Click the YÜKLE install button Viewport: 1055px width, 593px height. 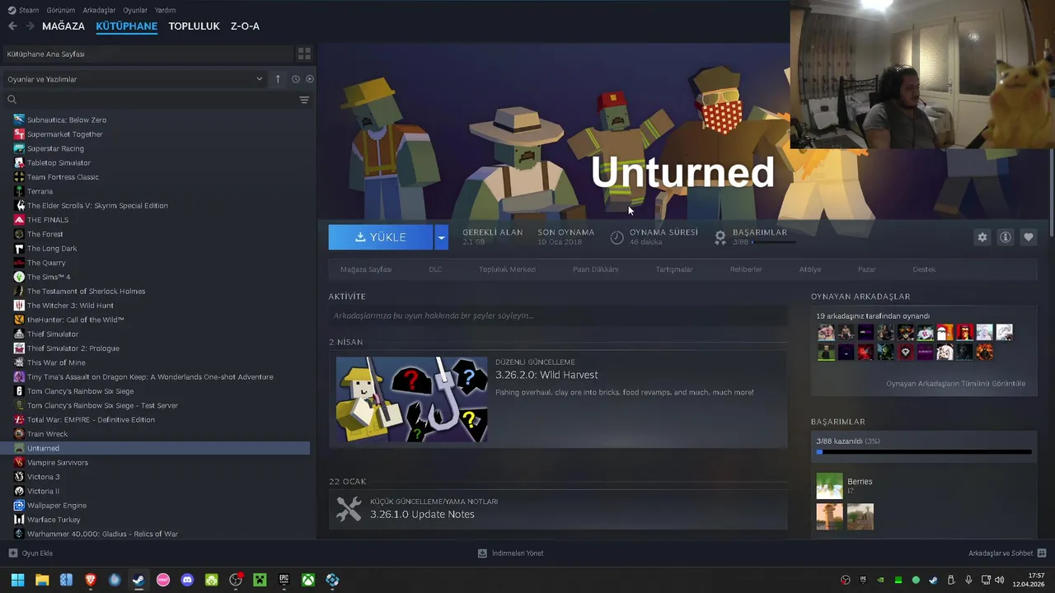(381, 237)
